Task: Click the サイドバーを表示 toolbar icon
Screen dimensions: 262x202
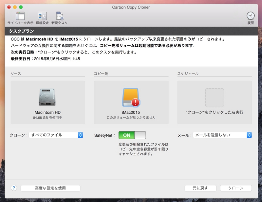Action: click(20, 16)
